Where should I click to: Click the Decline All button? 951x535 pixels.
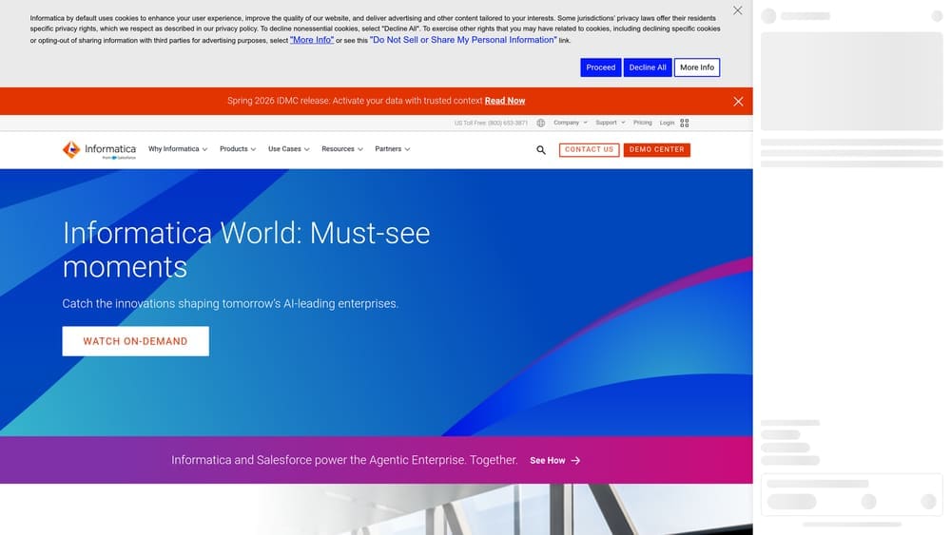[647, 67]
